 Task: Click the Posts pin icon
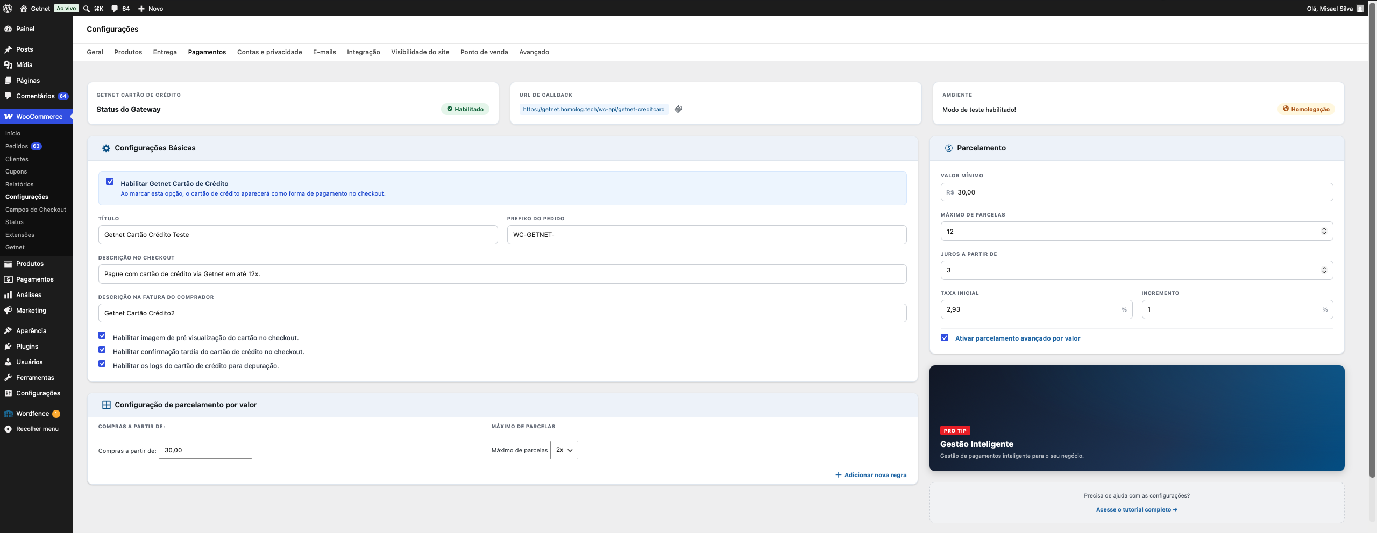click(x=8, y=49)
